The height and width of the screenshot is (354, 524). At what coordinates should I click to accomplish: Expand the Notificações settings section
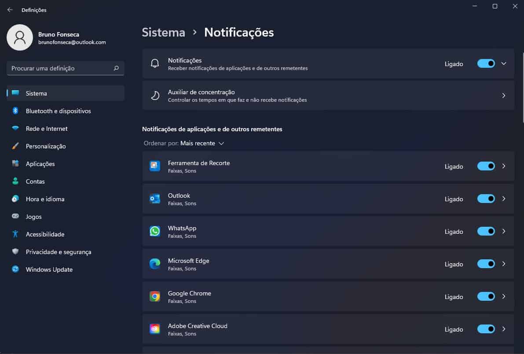504,63
